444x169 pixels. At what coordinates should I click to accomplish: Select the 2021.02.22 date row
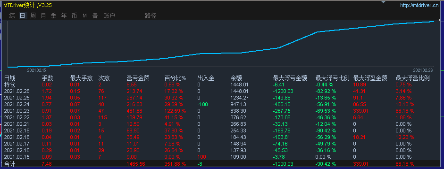[17, 117]
